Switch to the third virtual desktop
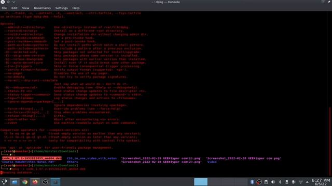The width and height of the screenshot is (332, 186). click(228, 182)
